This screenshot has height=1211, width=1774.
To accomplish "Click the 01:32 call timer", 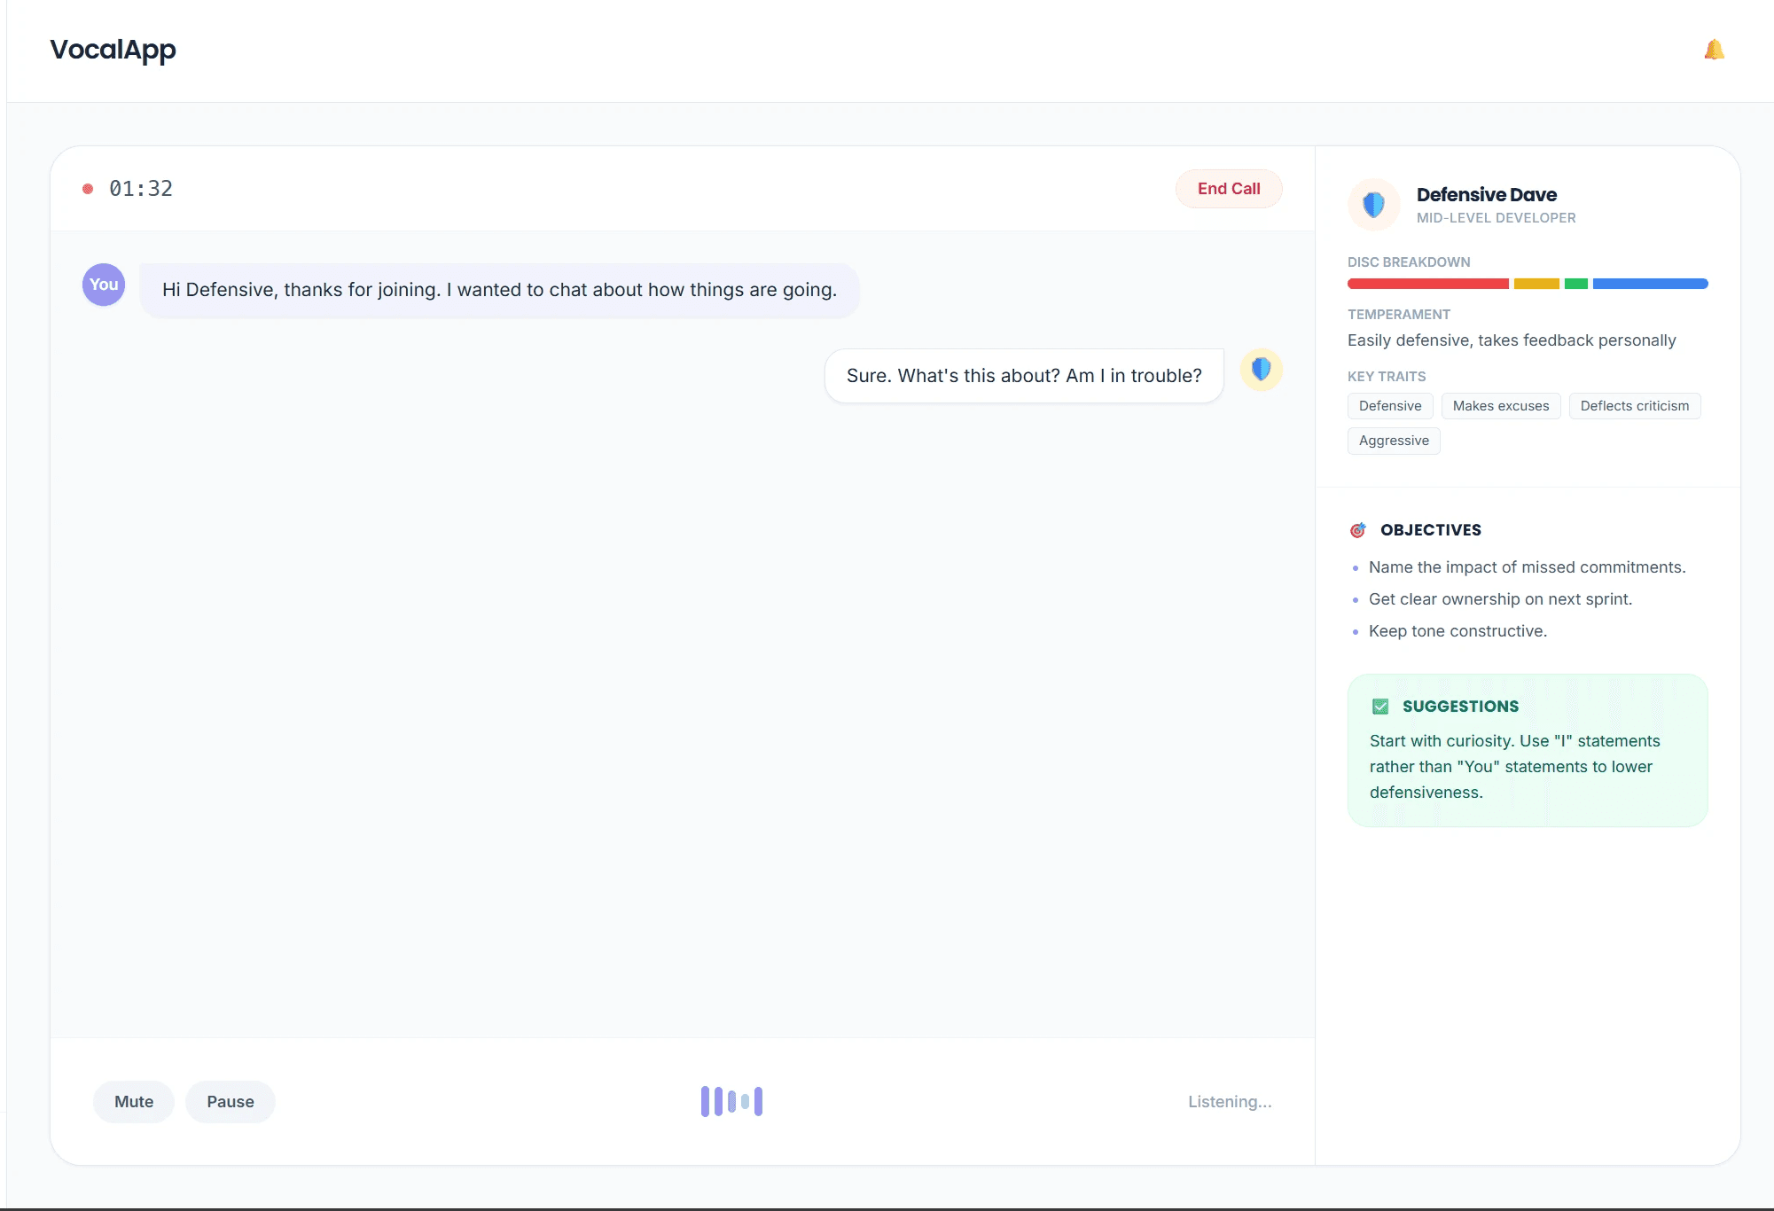I will tap(141, 189).
